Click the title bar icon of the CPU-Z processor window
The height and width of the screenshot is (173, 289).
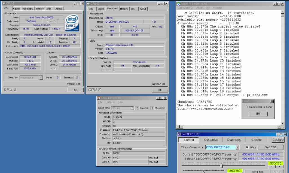[4, 3]
